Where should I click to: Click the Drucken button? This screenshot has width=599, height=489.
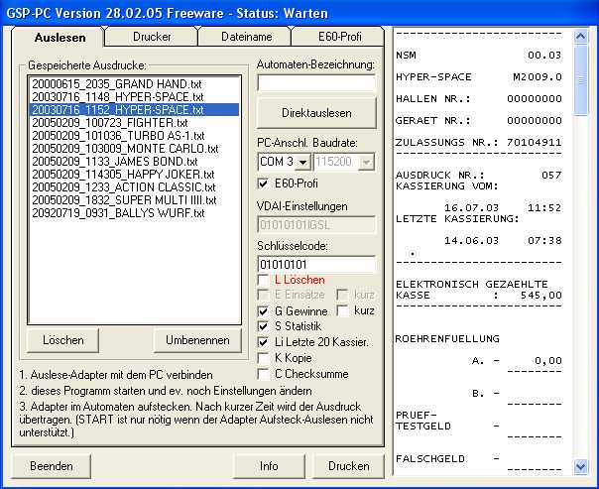pos(348,466)
